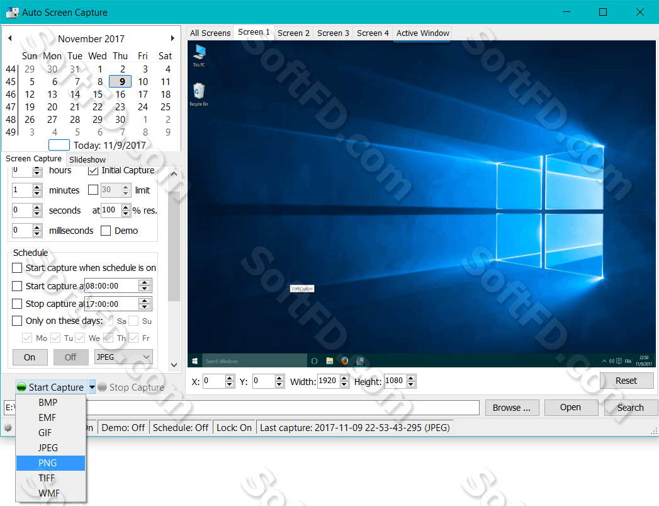Image resolution: width=659 pixels, height=506 pixels.
Task: Toggle the dropdown arrow beside Start Capture
Action: [92, 387]
